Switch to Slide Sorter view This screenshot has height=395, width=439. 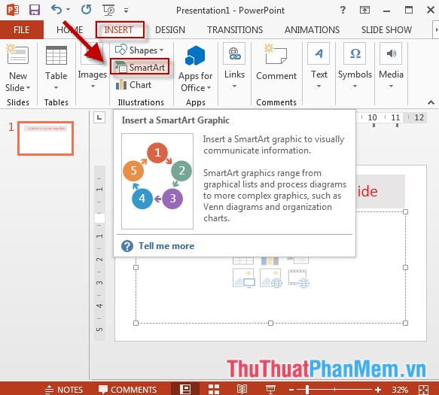tap(214, 389)
